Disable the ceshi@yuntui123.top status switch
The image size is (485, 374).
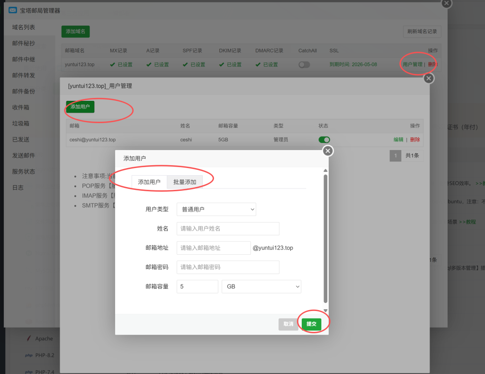[324, 140]
